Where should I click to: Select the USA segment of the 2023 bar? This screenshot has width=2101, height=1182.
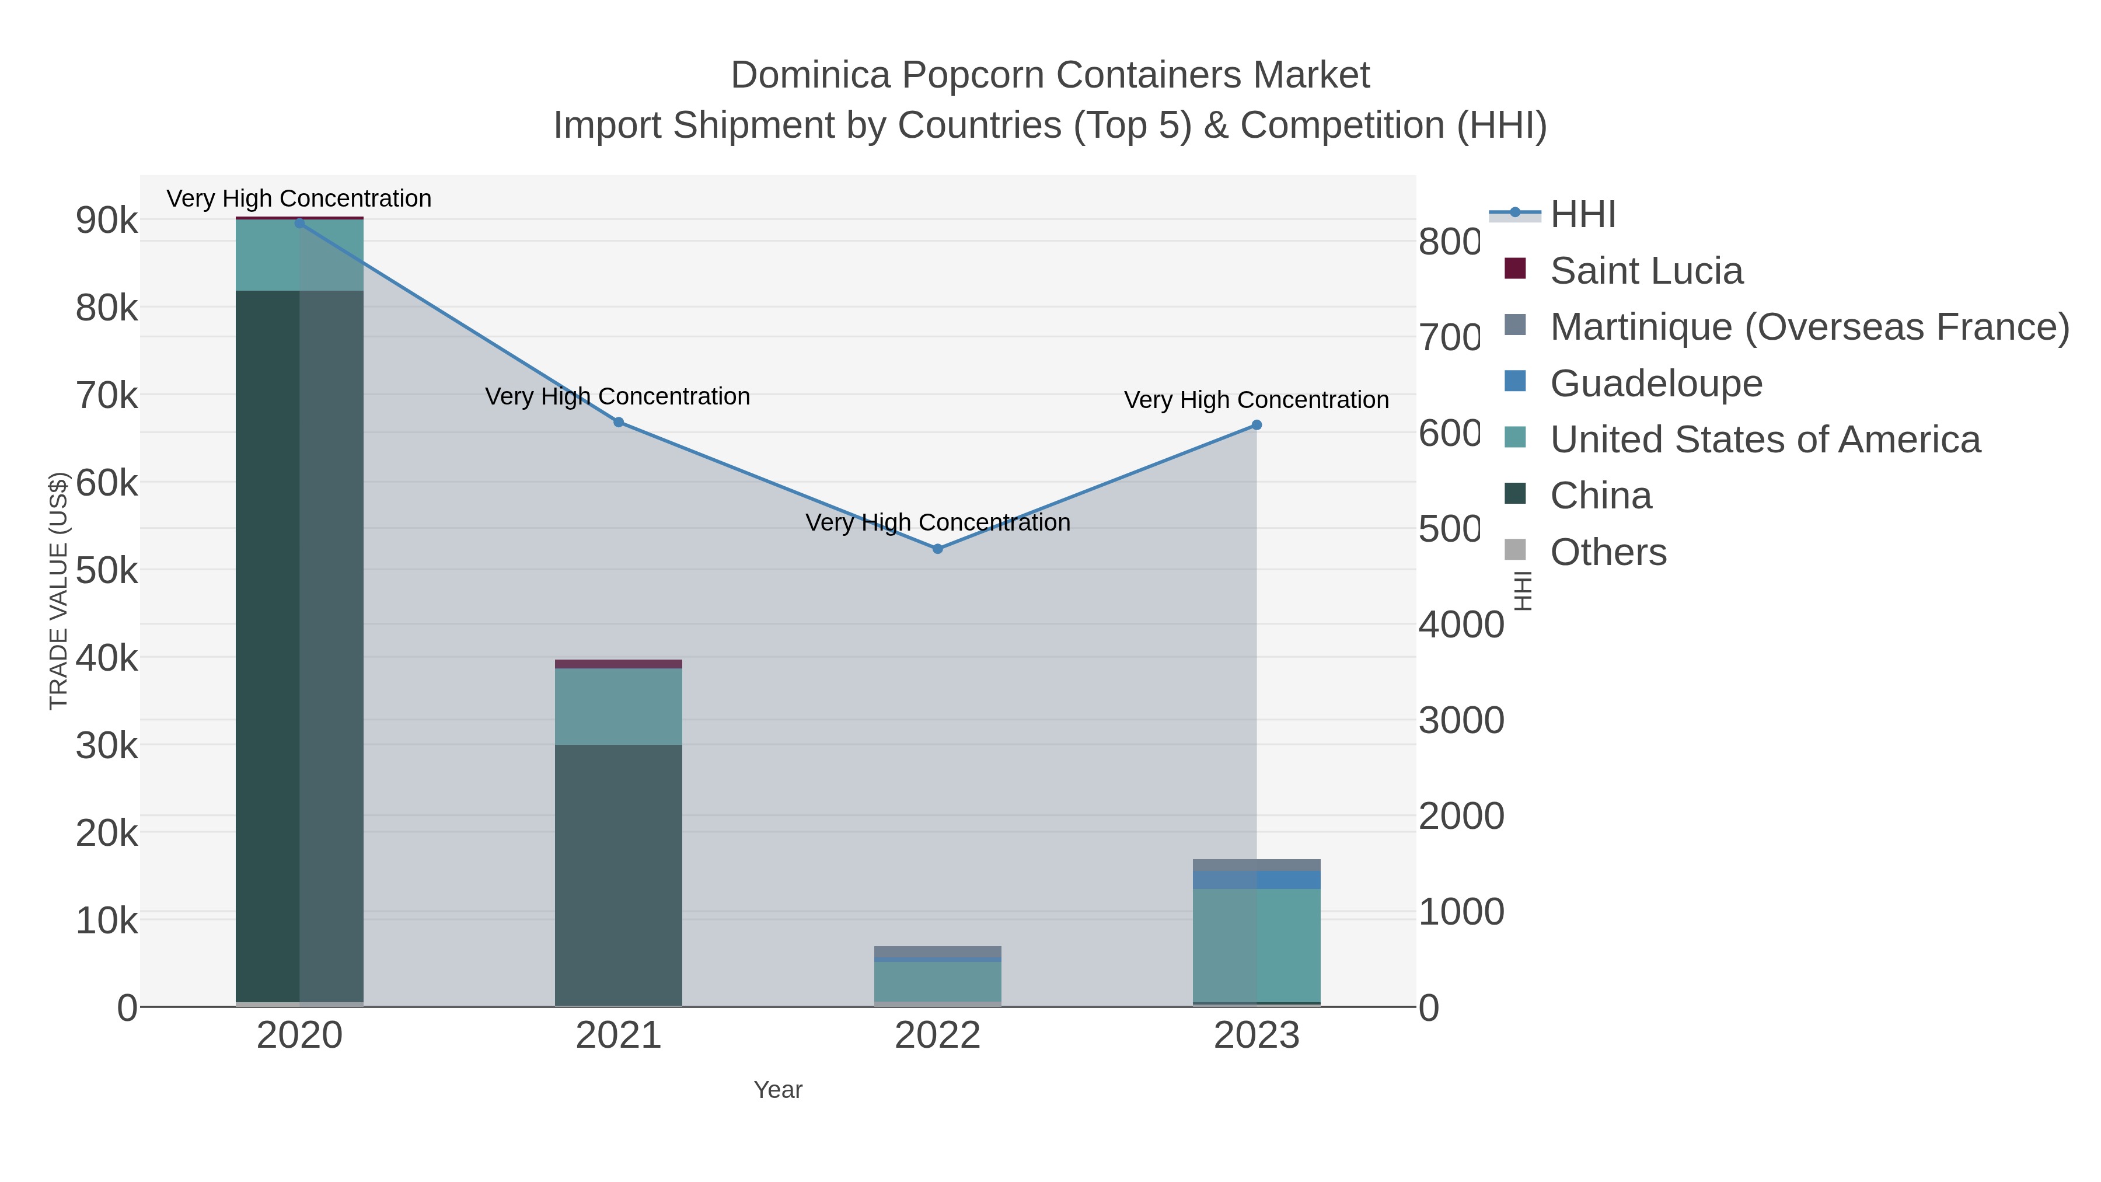coord(1257,946)
